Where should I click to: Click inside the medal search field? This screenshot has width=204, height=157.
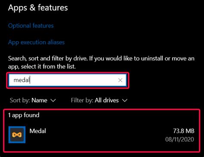pos(68,80)
